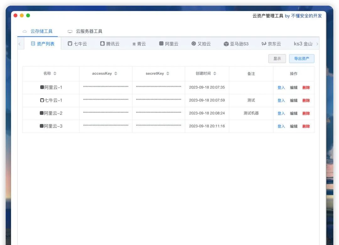Open the 亚马逊S3 provider tab
339x245 pixels.
(x=236, y=44)
